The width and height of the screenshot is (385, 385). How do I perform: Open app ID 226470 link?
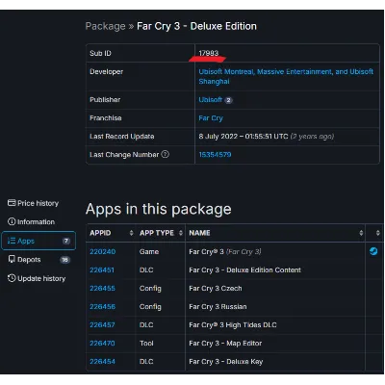pos(102,343)
